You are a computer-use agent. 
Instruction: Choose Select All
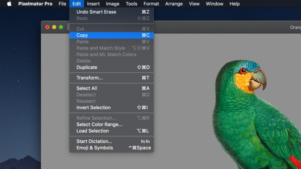click(x=86, y=88)
